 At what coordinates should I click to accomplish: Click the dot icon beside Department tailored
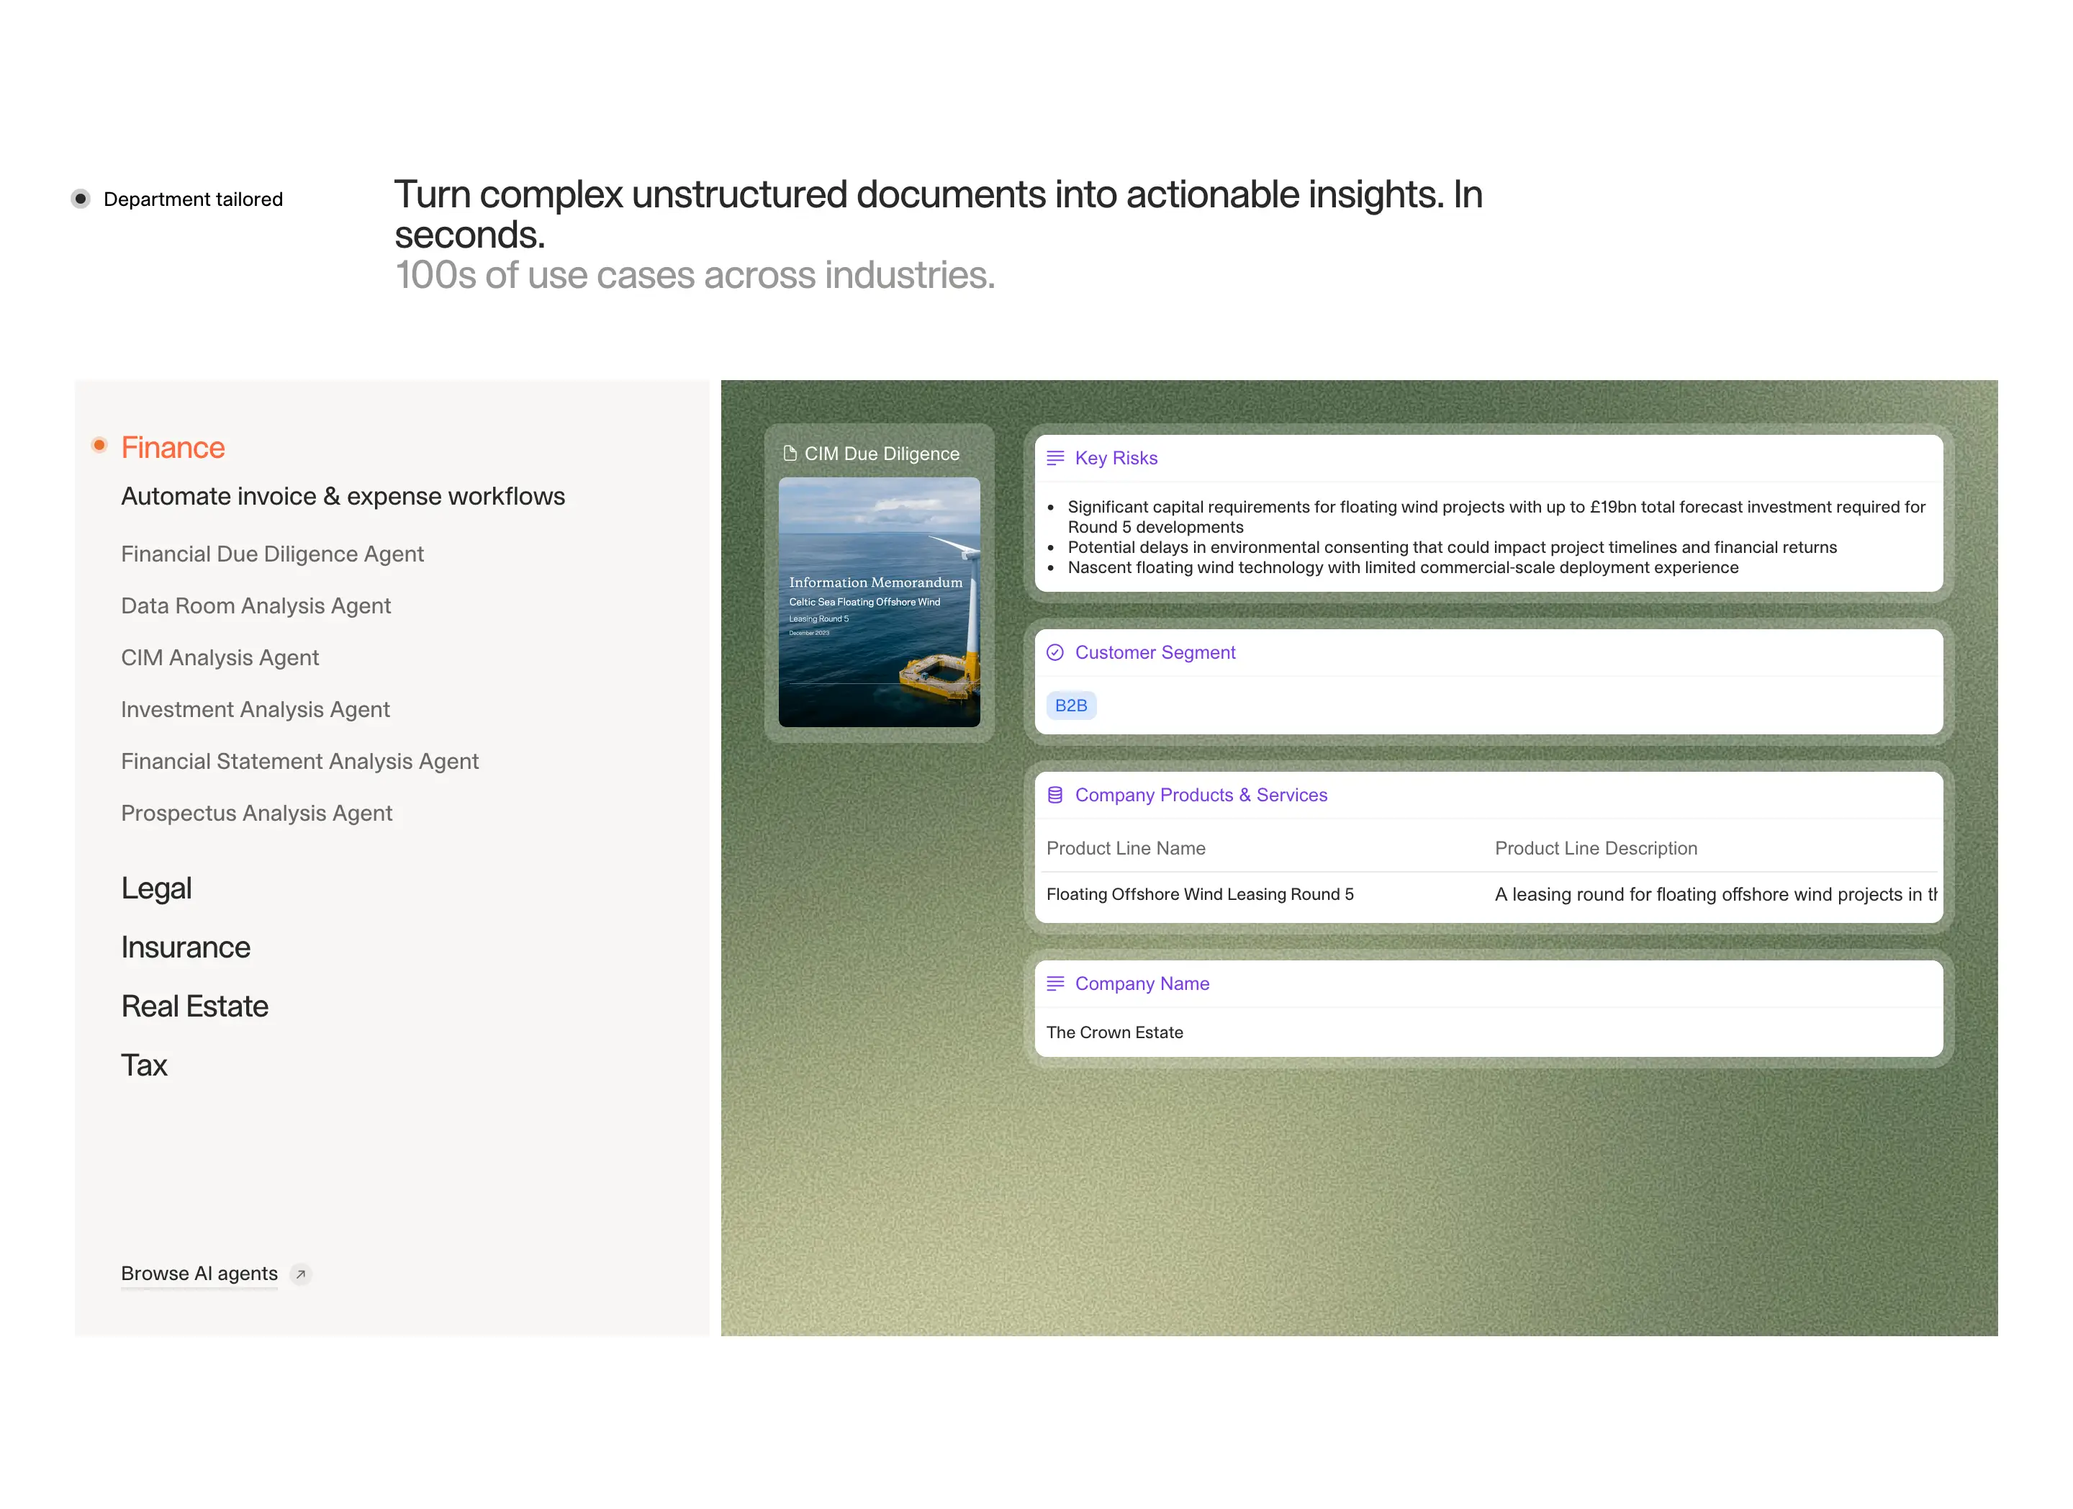click(x=81, y=198)
